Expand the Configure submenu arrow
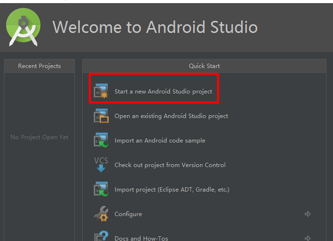The width and height of the screenshot is (333, 241). coord(307,214)
